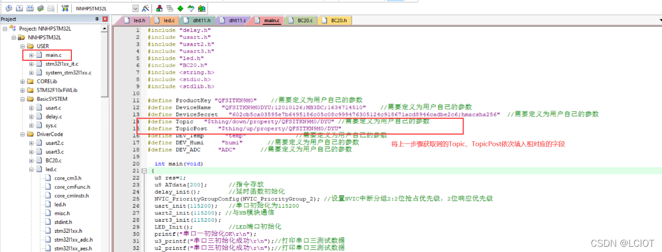Screen dimensions: 662x252
Task: Select usart2.c in project tree
Action: (x=54, y=143)
